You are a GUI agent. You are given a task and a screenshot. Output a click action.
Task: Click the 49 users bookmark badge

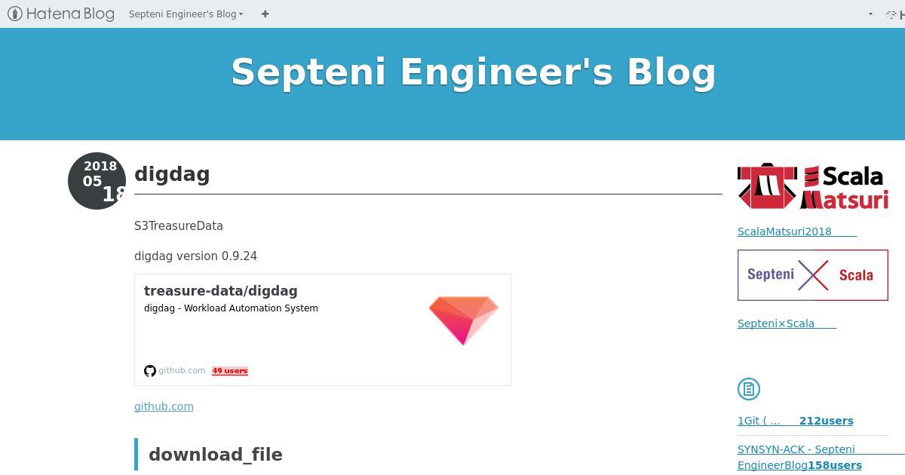coord(230,371)
